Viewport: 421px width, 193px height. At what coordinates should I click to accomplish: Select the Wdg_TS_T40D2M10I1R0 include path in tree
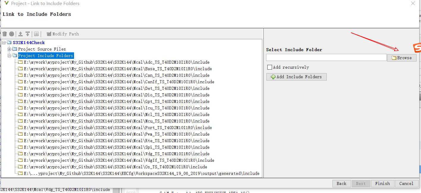tap(117, 154)
